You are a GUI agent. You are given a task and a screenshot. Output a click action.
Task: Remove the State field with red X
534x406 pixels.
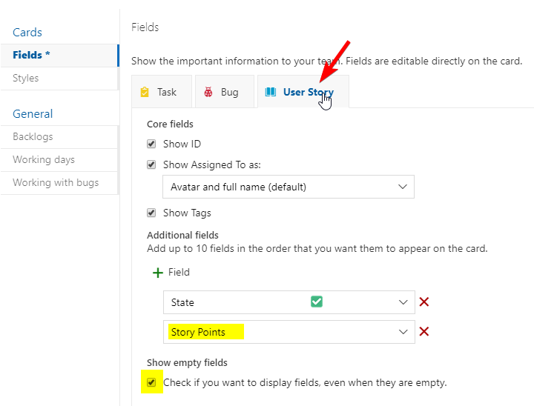coord(424,302)
